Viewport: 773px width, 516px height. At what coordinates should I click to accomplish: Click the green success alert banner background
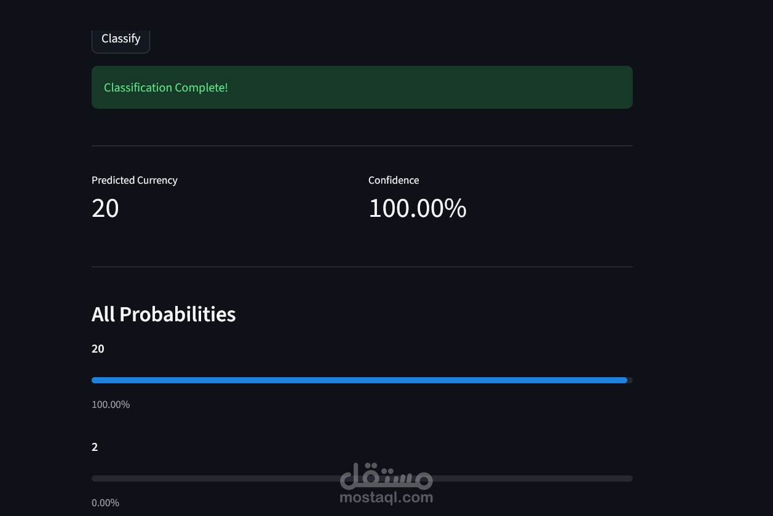tap(430, 87)
